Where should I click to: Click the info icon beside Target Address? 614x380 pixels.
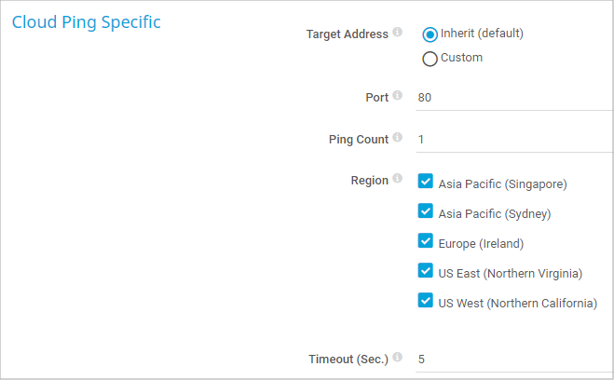click(398, 33)
